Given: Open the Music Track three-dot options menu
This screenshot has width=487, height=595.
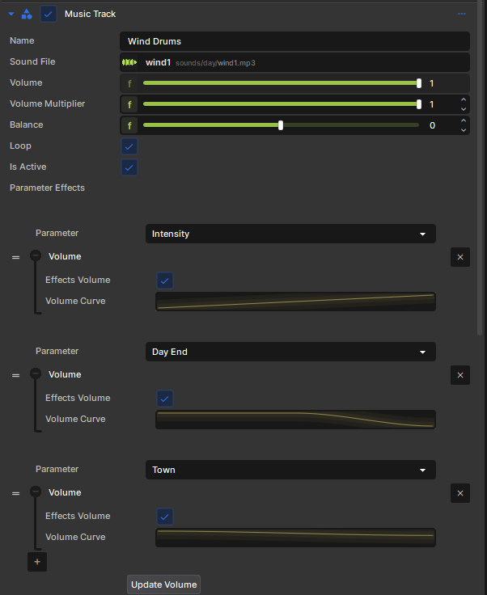Looking at the screenshot, I should pyautogui.click(x=462, y=14).
